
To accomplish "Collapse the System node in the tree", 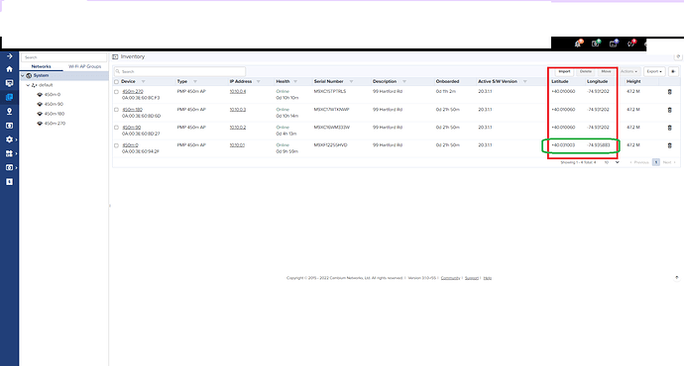I will [x=23, y=76].
